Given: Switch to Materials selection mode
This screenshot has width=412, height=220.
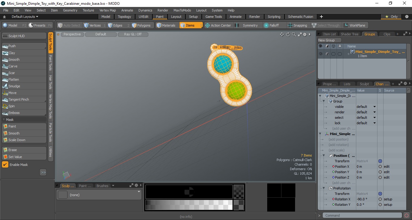Looking at the screenshot, I should click(167, 25).
